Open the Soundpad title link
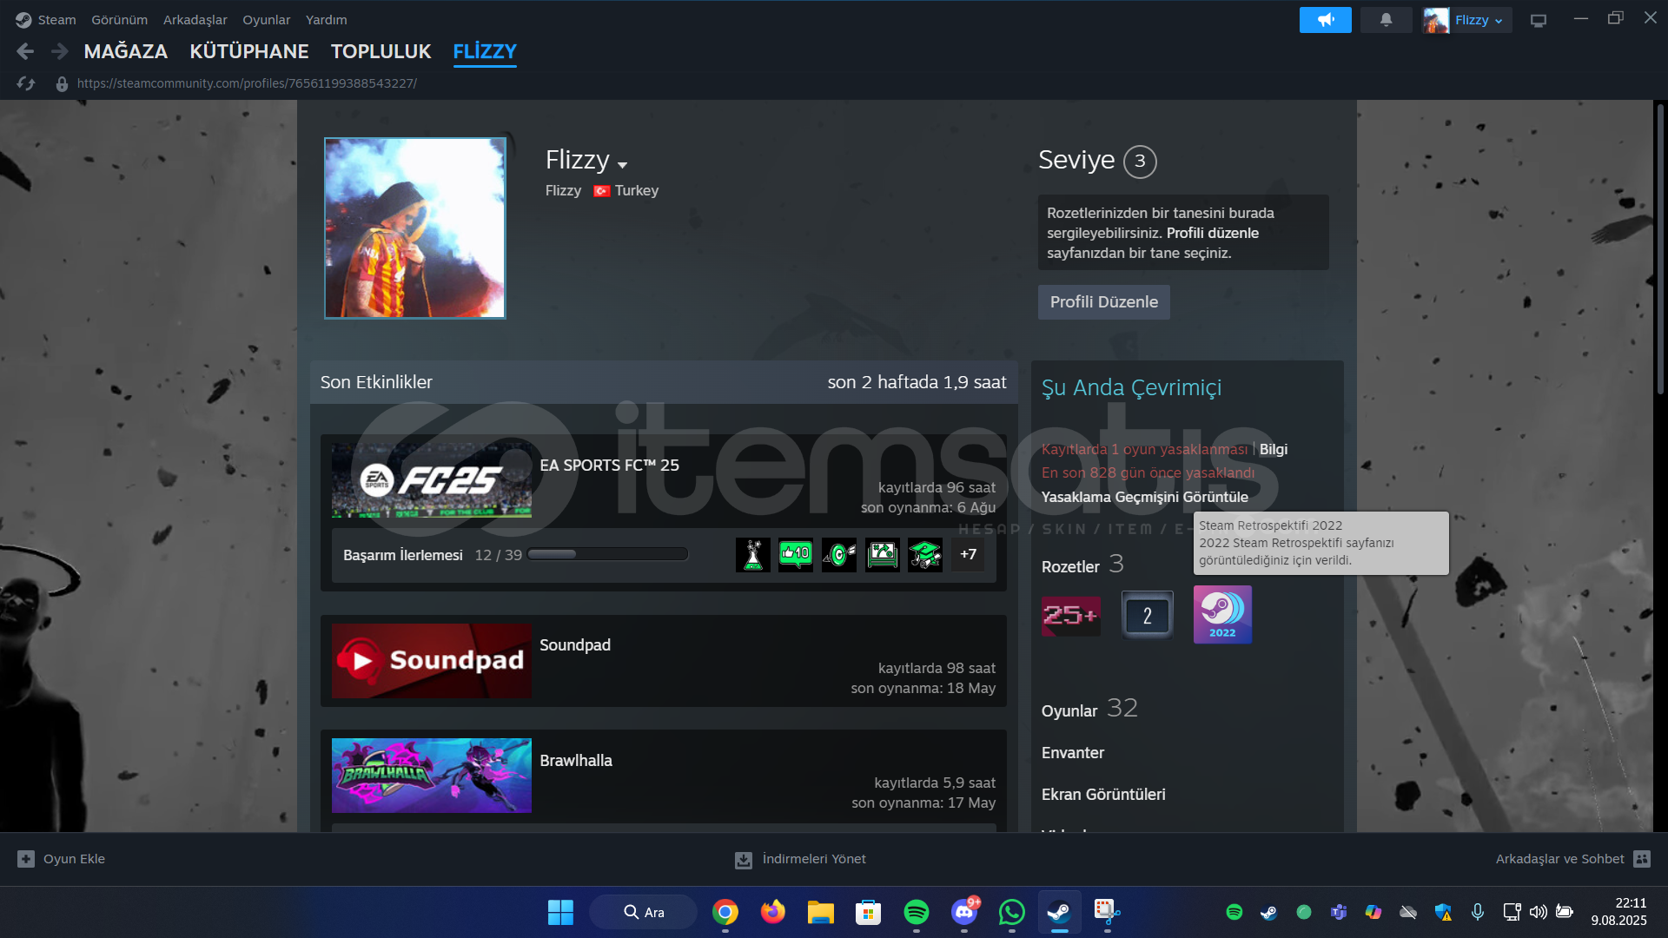Screen dimensions: 1668x938 tap(575, 645)
